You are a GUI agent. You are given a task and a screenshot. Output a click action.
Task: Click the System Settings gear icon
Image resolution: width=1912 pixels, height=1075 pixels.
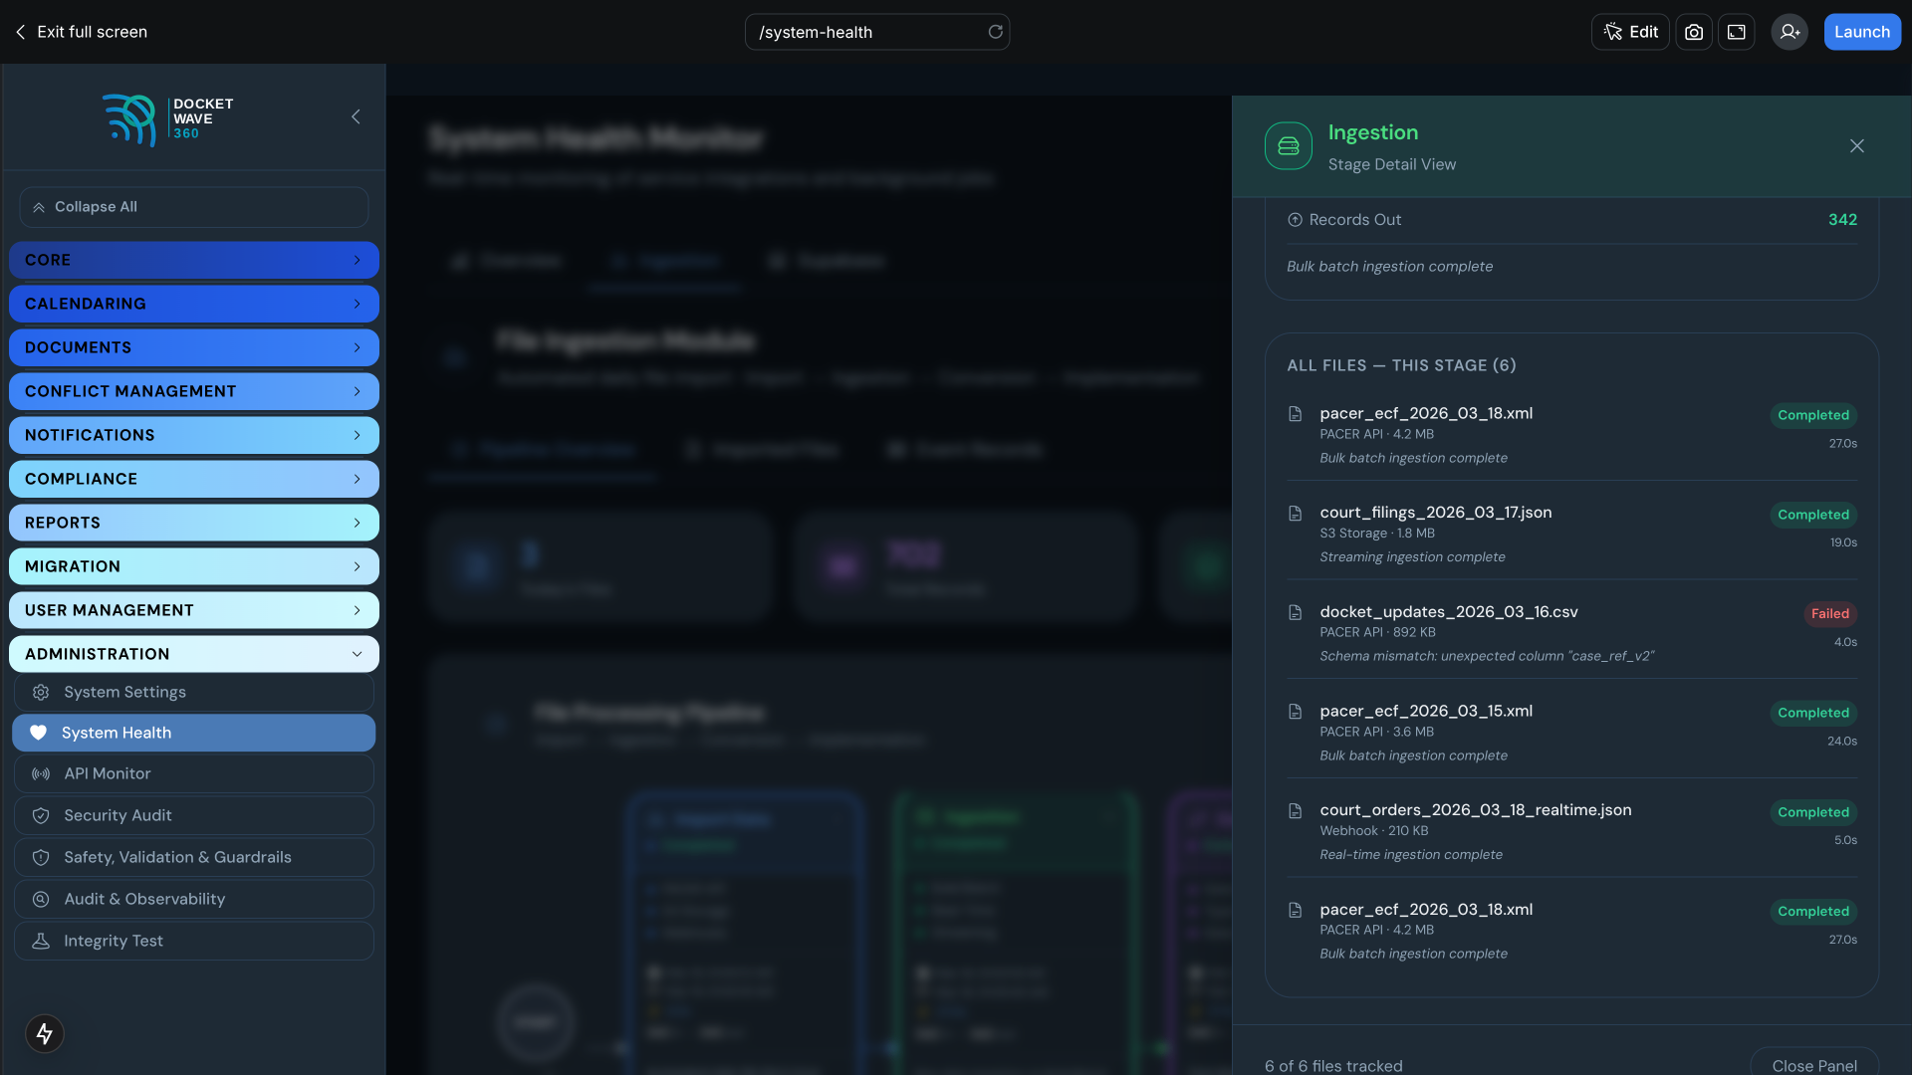pos(41,692)
